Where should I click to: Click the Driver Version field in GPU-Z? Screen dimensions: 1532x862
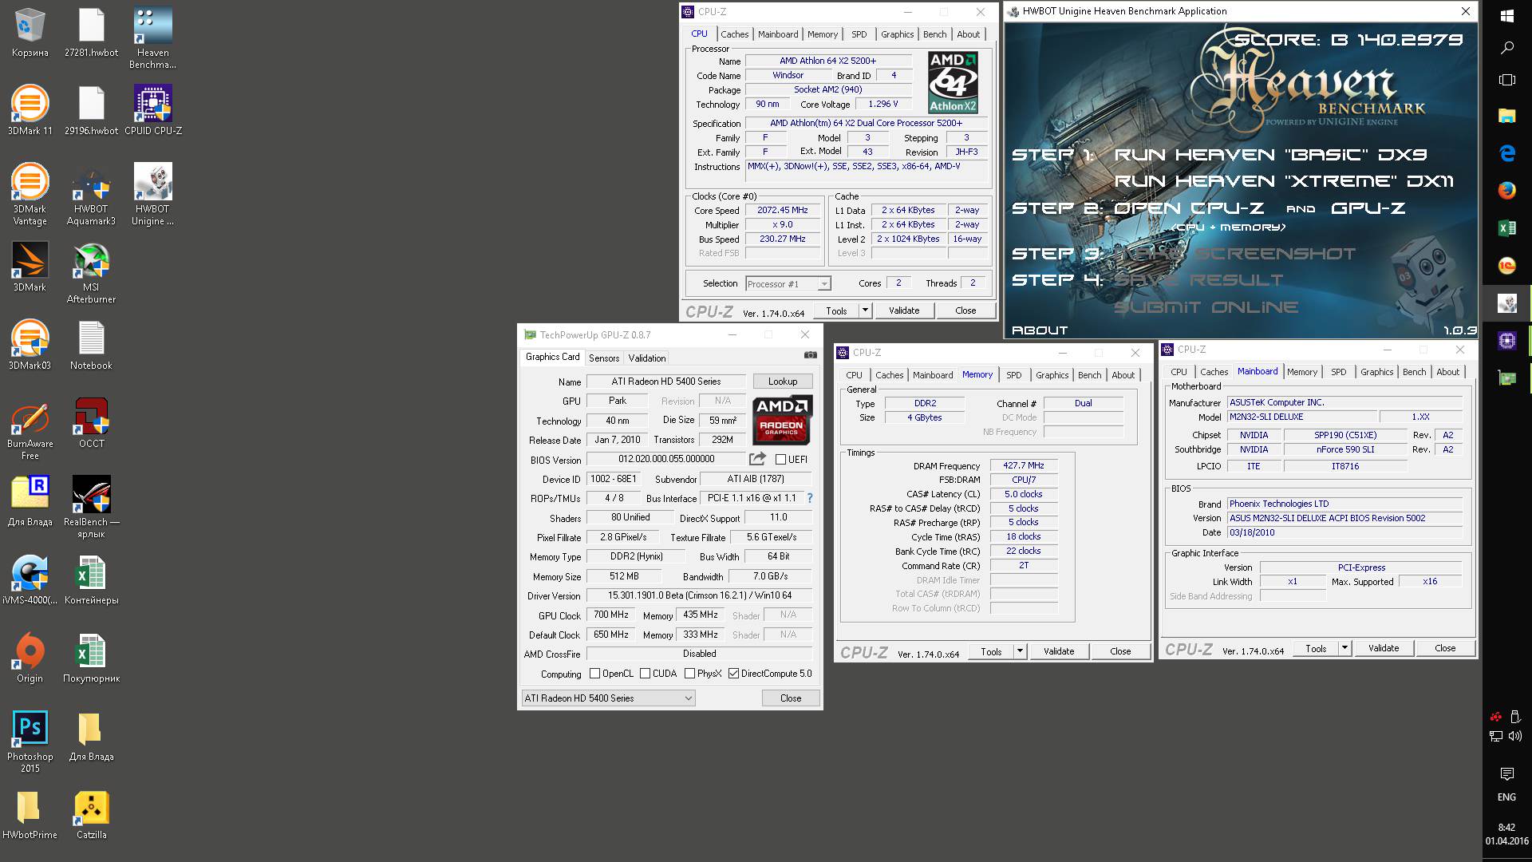click(x=699, y=595)
